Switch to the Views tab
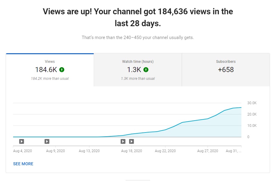The width and height of the screenshot is (276, 184). click(x=50, y=70)
